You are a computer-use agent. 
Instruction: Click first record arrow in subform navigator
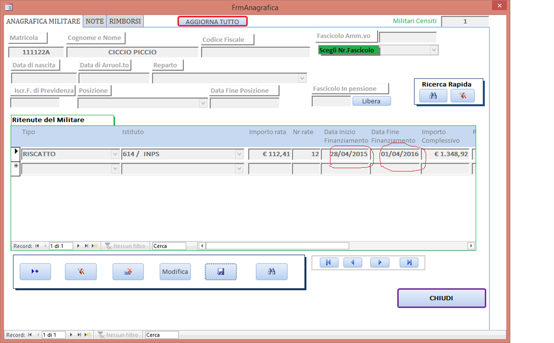coord(37,246)
